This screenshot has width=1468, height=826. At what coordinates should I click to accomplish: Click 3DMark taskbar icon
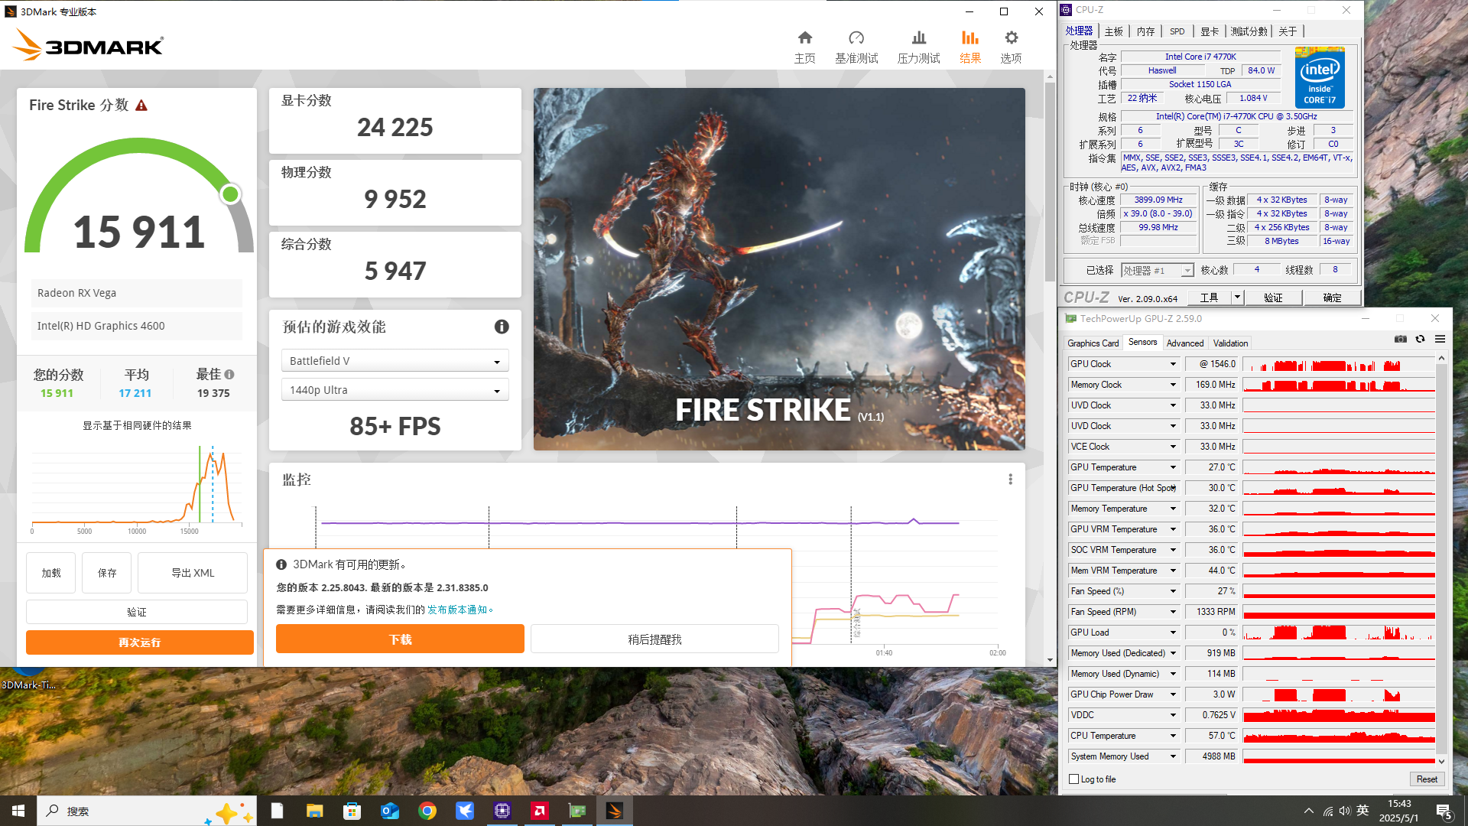pos(615,811)
